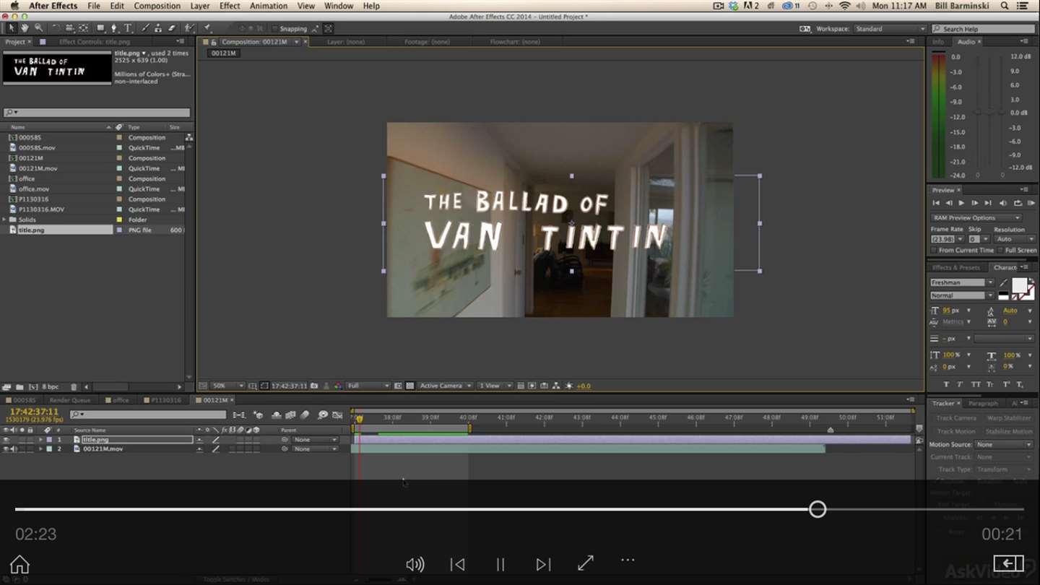This screenshot has height=585, width=1040.
Task: Mute the 00121M.mov layer audio
Action: coord(14,448)
